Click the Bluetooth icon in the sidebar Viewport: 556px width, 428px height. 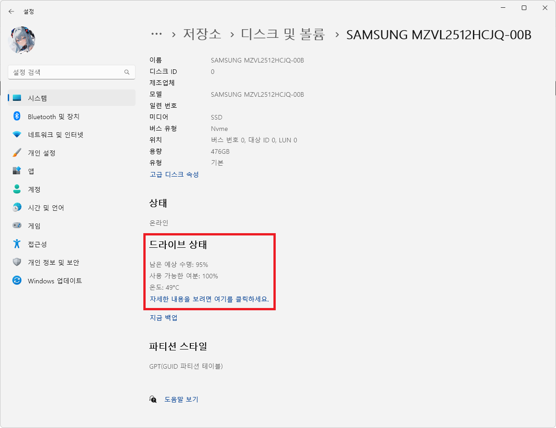coord(17,116)
